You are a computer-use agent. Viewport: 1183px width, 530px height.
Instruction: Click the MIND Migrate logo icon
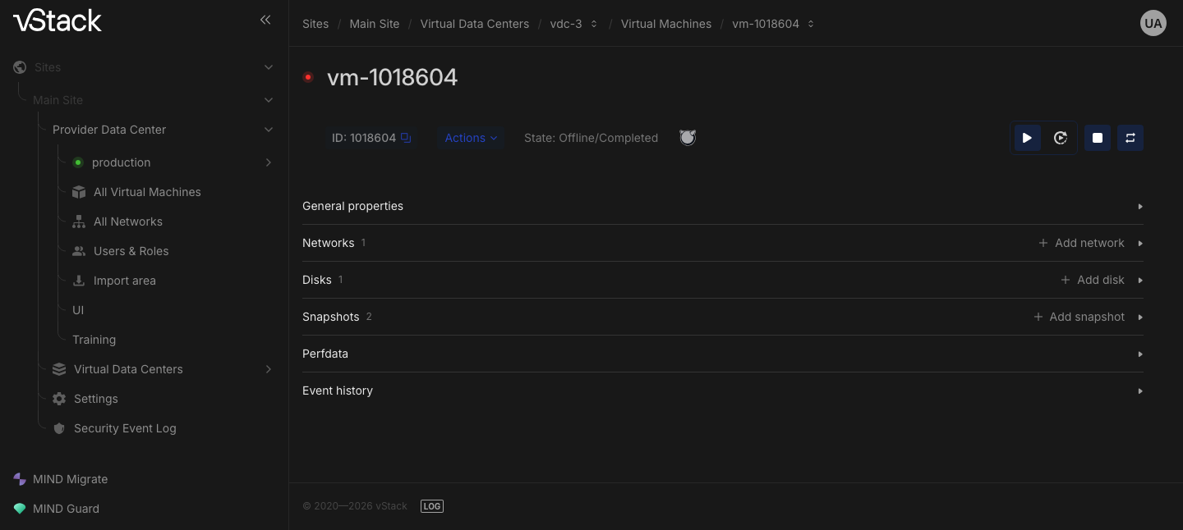[20, 479]
